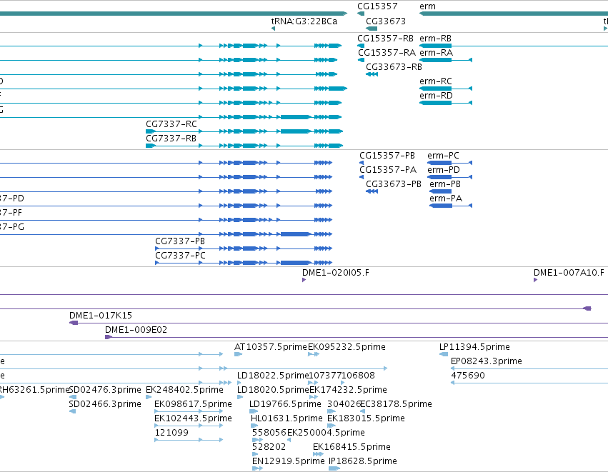Screen dimensions: 608x472
Task: Open the EK168415.5prime EST
Action: (x=319, y=455)
